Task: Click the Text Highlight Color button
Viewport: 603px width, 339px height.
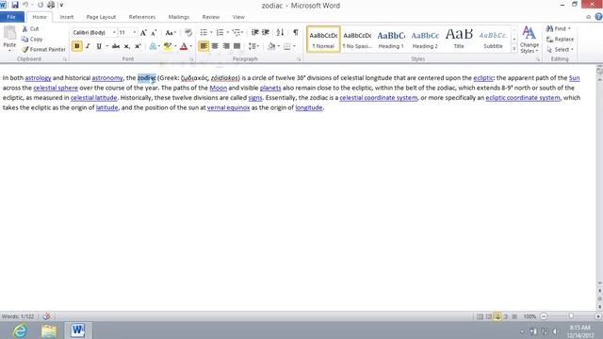Action: tap(168, 46)
